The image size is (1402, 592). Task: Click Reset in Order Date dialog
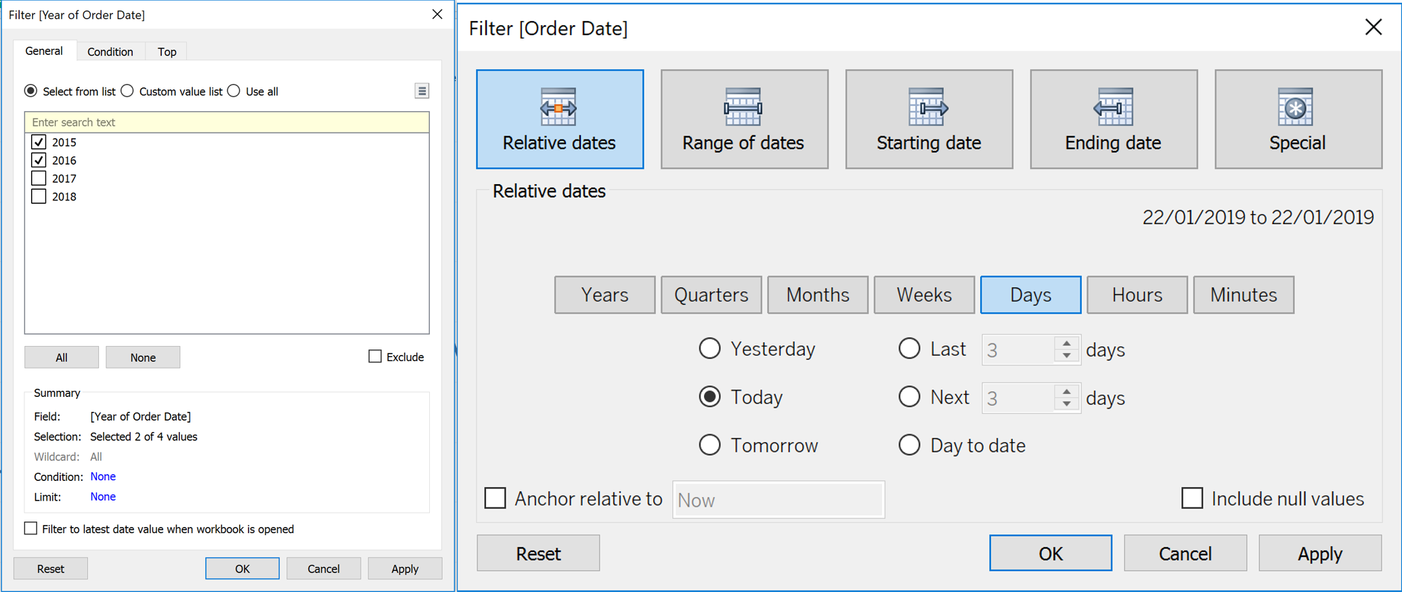click(538, 553)
